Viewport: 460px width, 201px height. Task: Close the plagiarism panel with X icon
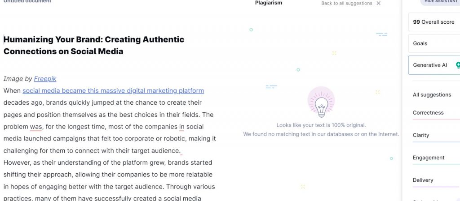[x=378, y=3]
